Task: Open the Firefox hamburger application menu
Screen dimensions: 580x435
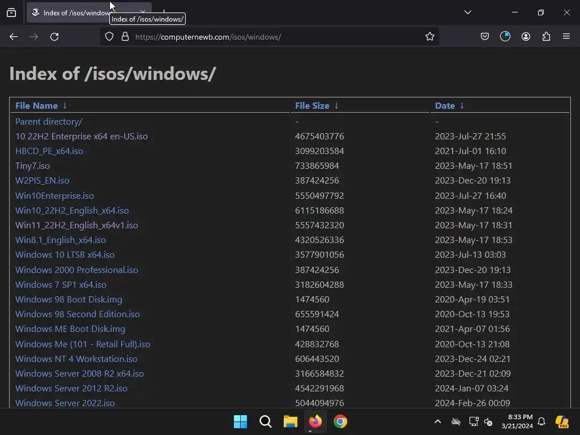Action: 566,36
